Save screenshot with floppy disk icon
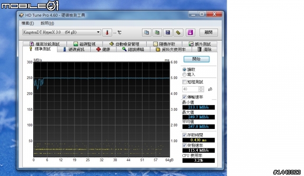Screen dimensions: 304x176 point(168,32)
